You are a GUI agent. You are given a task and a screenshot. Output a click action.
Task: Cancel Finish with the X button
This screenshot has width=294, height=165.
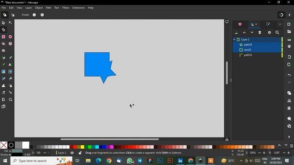point(42,15)
